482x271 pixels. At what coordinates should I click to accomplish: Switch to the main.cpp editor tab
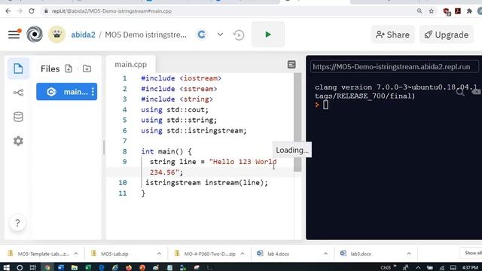click(130, 65)
